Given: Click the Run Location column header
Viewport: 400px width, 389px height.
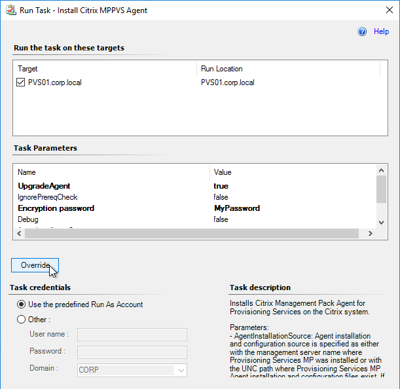Looking at the screenshot, I should click(288, 69).
